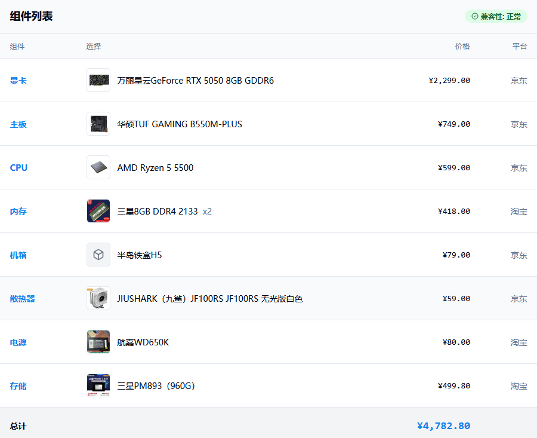This screenshot has height=438, width=537.
Task: Click the ¥499.80 storage price
Action: click(x=454, y=385)
